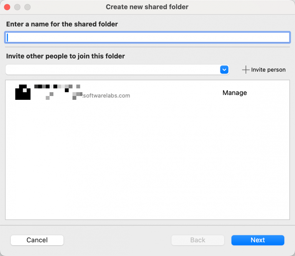Click the 'Create new shared folder' title bar
The height and width of the screenshot is (256, 295).
(x=147, y=7)
